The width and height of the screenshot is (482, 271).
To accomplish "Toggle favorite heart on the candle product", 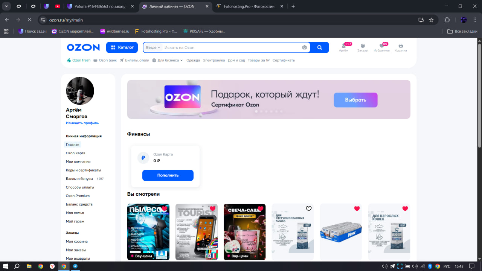I will [261, 209].
